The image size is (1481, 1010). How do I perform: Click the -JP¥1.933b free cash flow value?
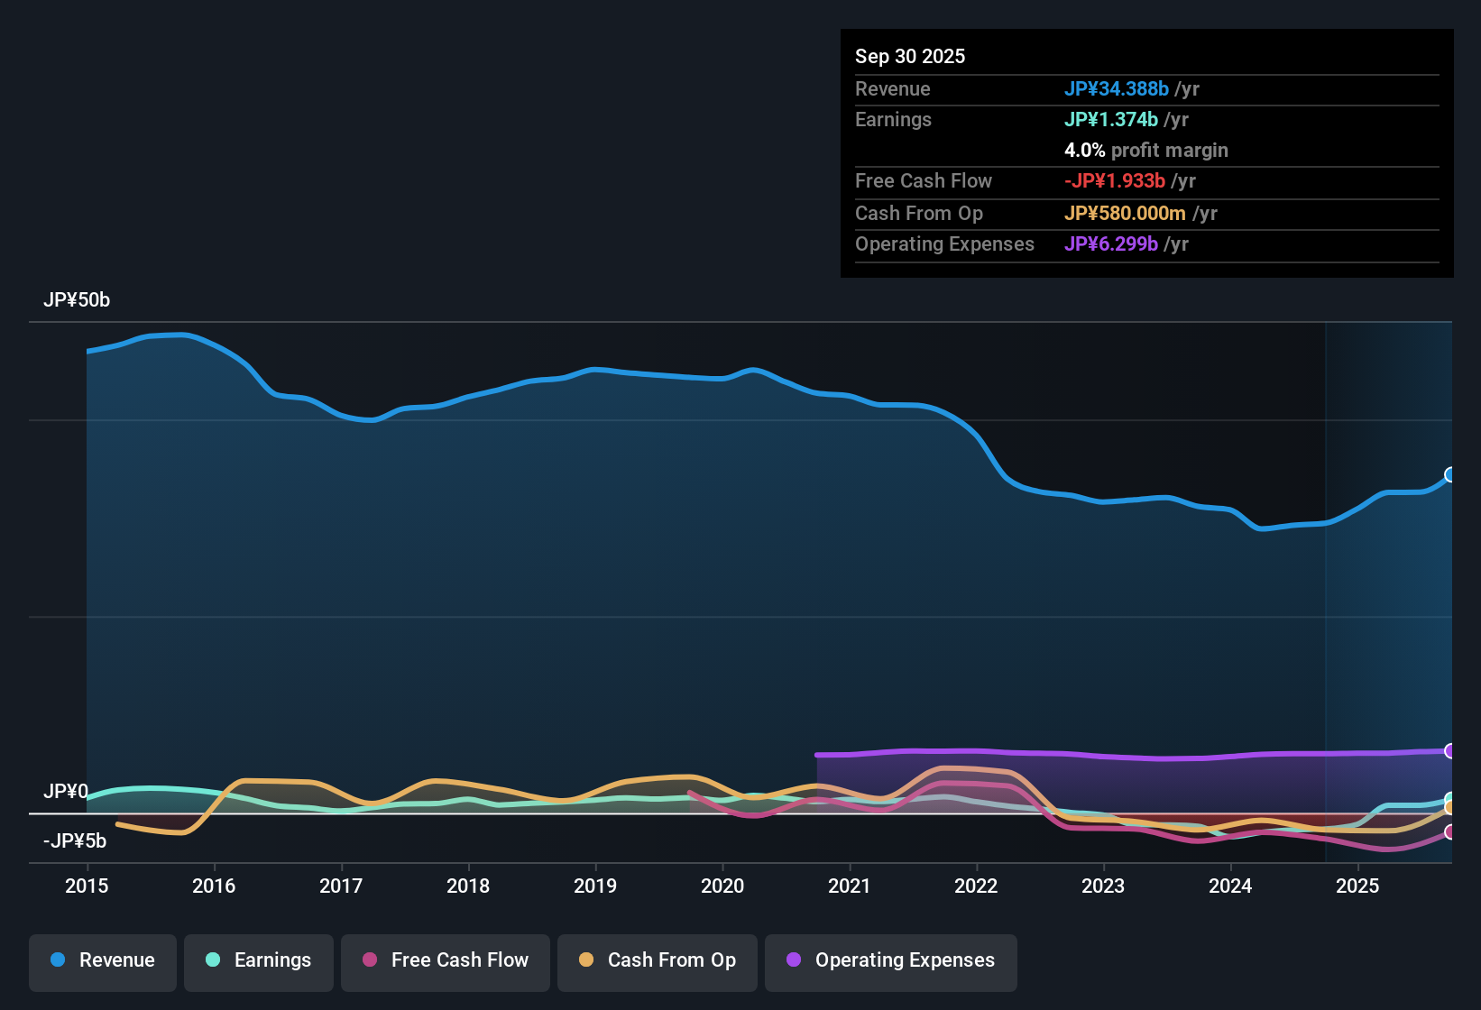click(1115, 180)
